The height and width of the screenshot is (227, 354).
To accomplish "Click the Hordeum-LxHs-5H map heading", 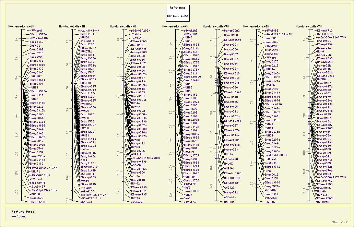I will pyautogui.click(x=215, y=26).
